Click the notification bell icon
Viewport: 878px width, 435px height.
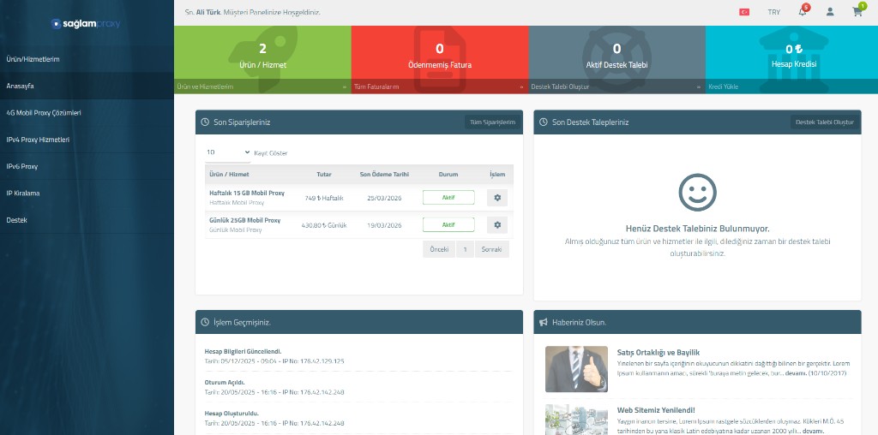(802, 12)
